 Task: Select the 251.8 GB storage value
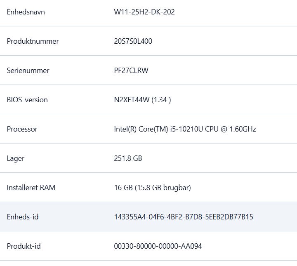(128, 158)
